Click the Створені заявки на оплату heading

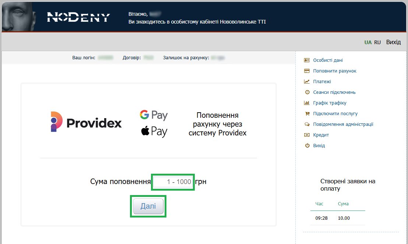tap(348, 185)
